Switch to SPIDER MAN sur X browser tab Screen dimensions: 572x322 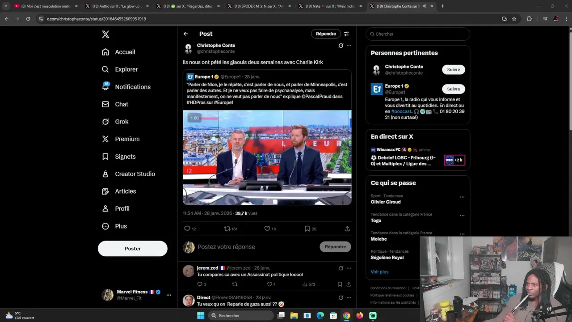(260, 6)
